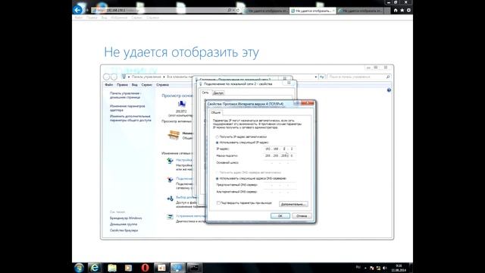Click the computer icon in network map
Image resolution: width=485 pixels, height=273 pixels.
(181, 104)
